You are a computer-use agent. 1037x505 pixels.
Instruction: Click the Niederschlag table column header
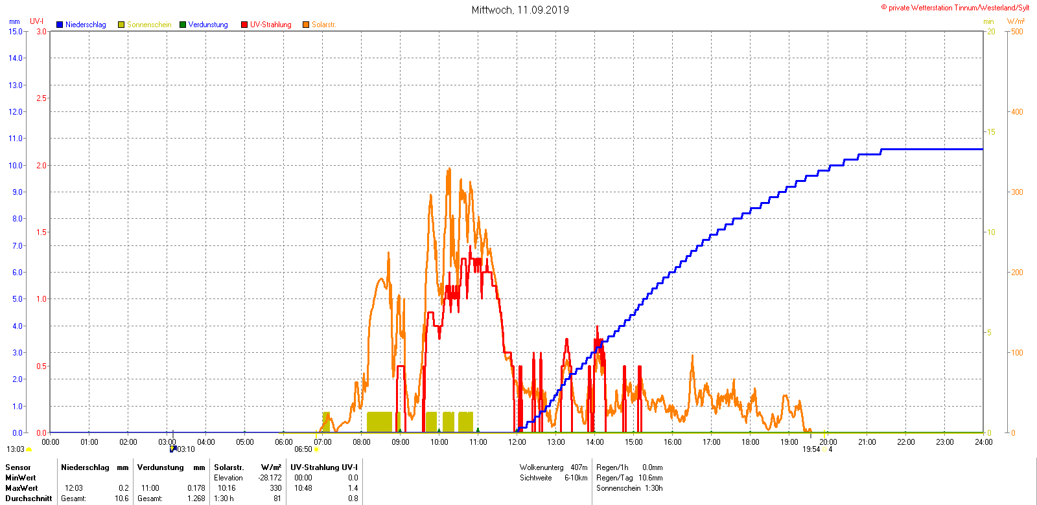point(86,467)
